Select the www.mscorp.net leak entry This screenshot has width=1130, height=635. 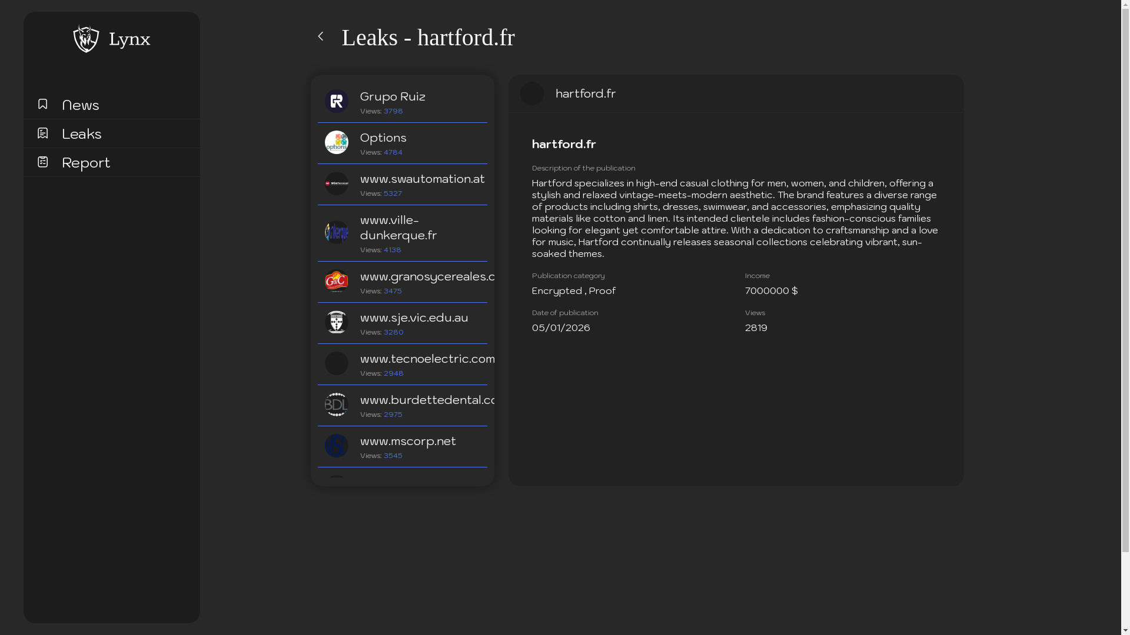point(408,441)
